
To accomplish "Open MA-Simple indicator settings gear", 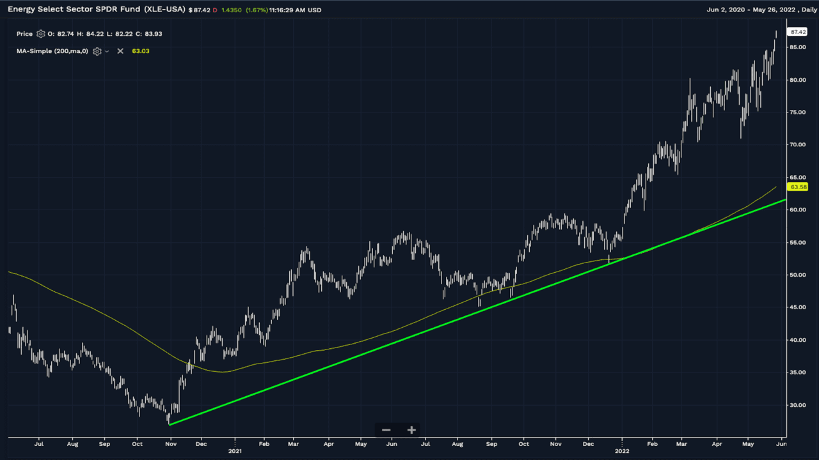I will tap(97, 51).
